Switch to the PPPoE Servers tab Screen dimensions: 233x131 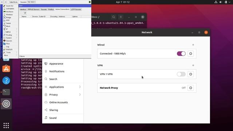pos(33,9)
